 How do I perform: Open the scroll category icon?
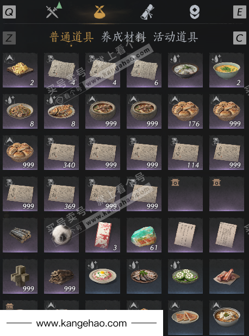(147, 12)
